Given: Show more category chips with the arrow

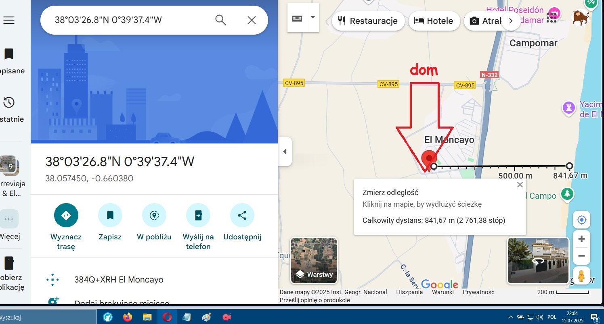Looking at the screenshot, I should coord(511,21).
